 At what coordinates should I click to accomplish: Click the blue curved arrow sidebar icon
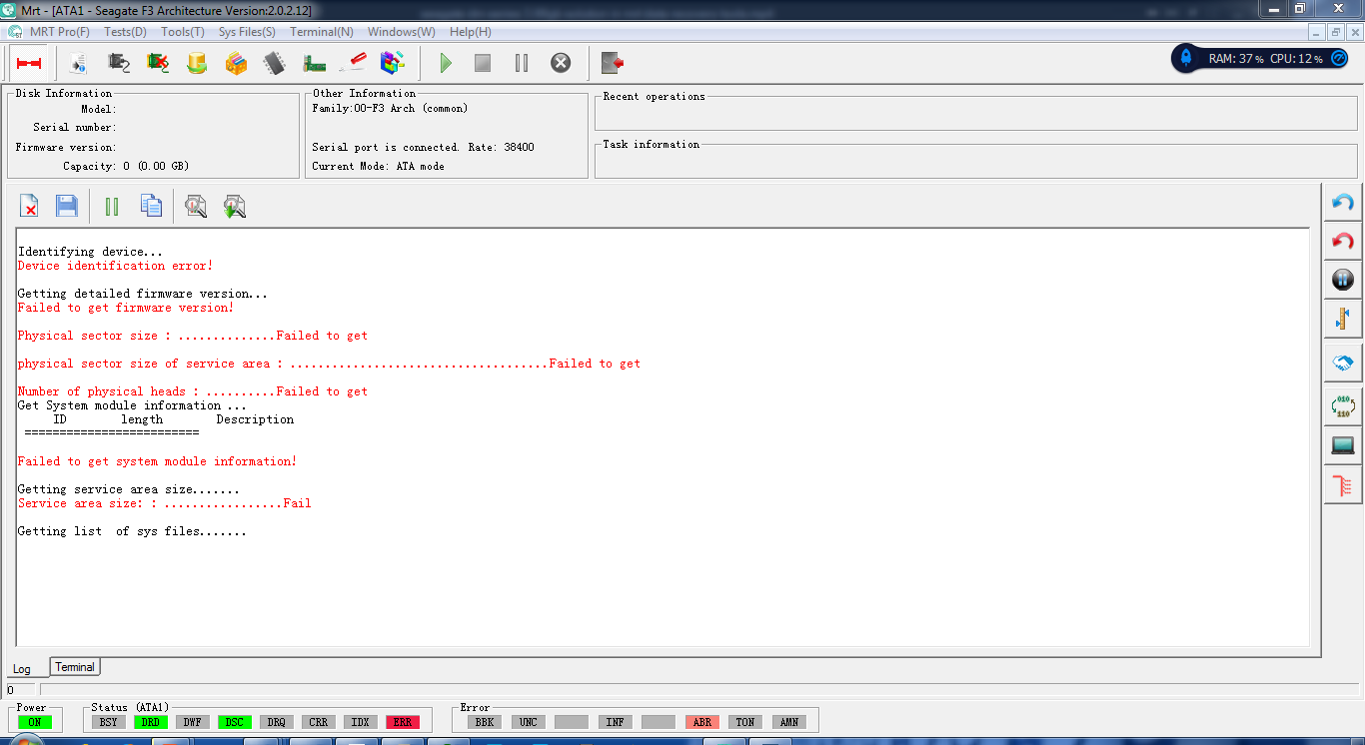[x=1343, y=203]
